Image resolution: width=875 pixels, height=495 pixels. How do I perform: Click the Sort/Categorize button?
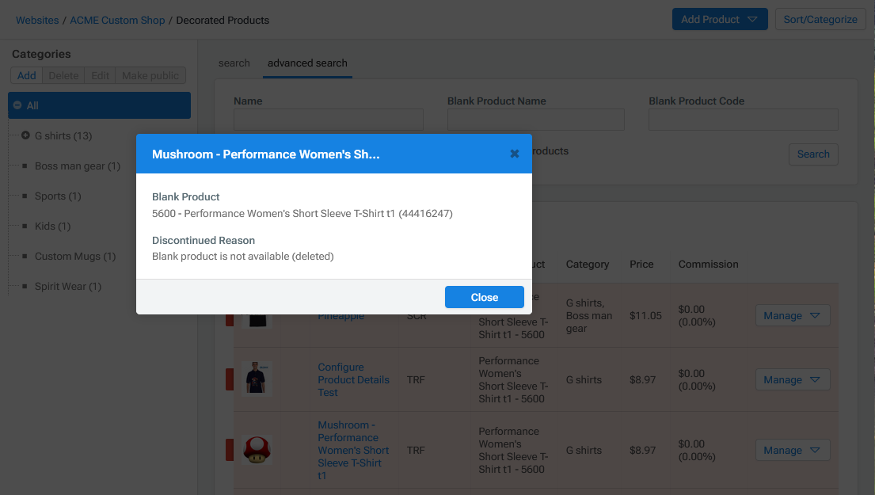[x=820, y=19]
